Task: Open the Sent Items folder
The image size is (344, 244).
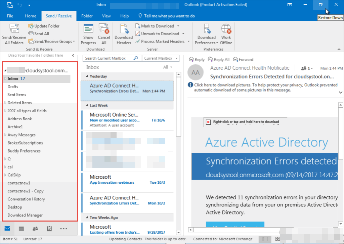Action: pos(17,95)
